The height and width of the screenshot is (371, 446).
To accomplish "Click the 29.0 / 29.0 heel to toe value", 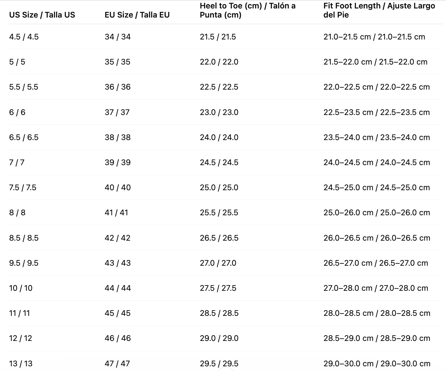I will 219,338.
